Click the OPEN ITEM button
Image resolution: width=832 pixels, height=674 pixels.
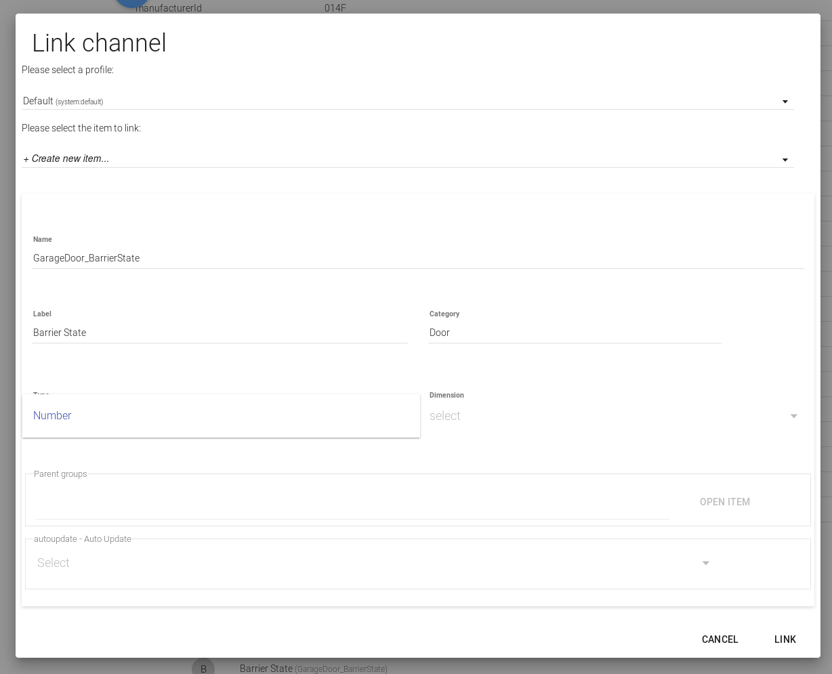click(724, 502)
